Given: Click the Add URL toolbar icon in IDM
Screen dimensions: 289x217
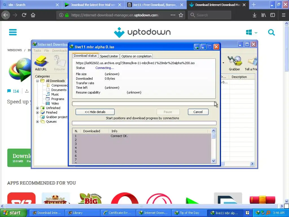Looking at the screenshot, I should coord(41,63).
